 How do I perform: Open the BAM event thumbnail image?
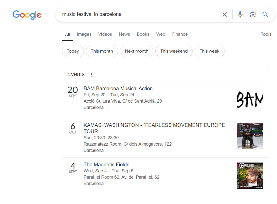pos(250,99)
